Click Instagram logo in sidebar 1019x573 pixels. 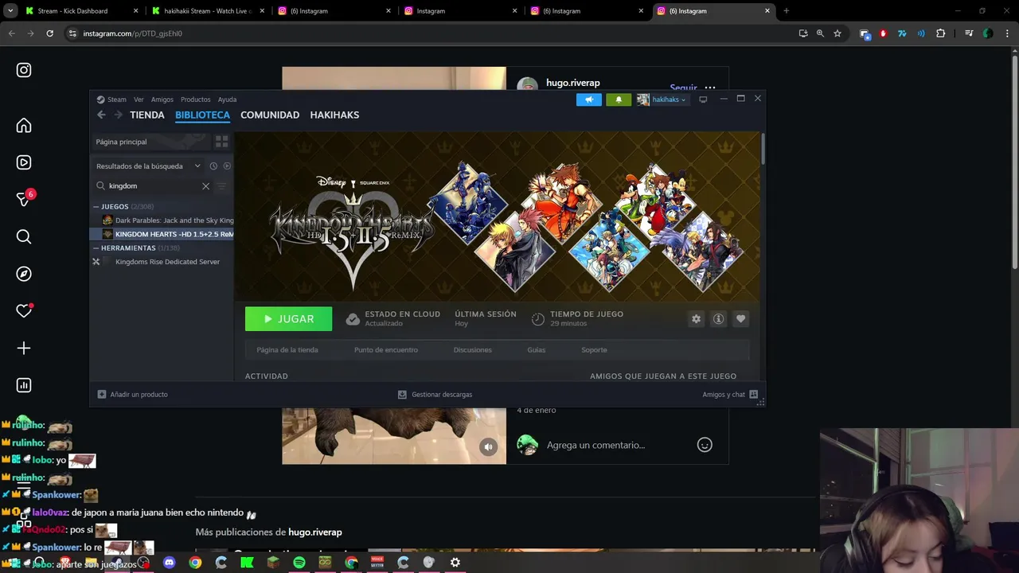tap(24, 70)
